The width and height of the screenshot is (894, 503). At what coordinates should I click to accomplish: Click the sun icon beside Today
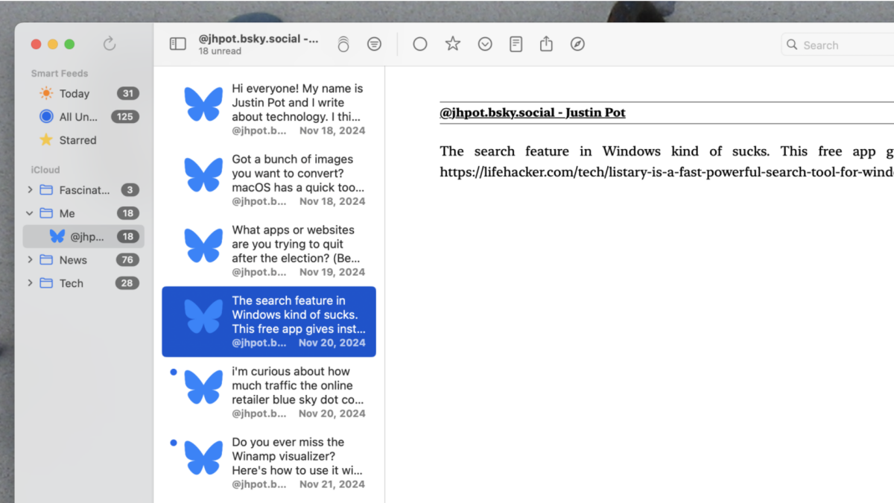(x=46, y=93)
